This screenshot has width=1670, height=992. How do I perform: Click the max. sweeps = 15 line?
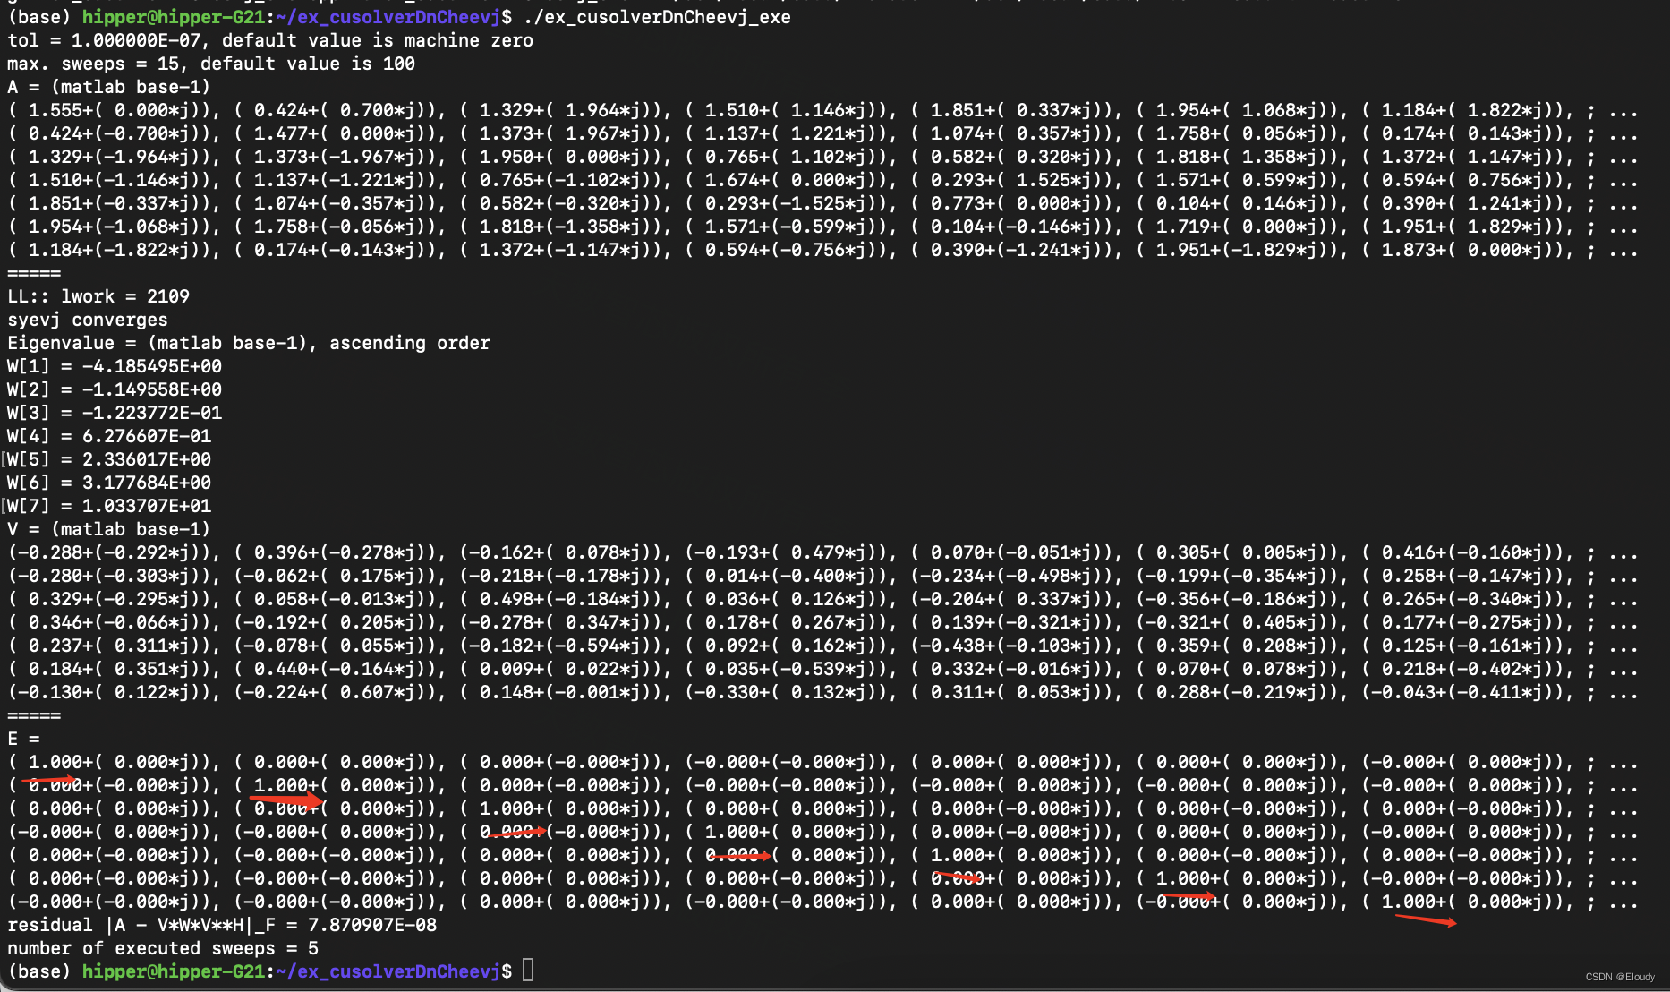(210, 64)
